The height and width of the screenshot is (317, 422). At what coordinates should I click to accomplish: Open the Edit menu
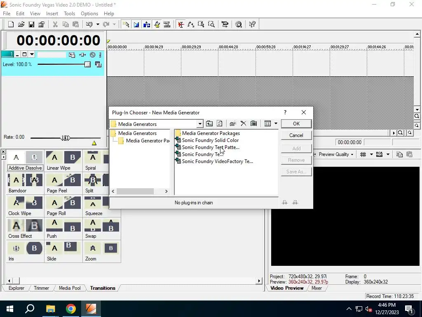20,14
